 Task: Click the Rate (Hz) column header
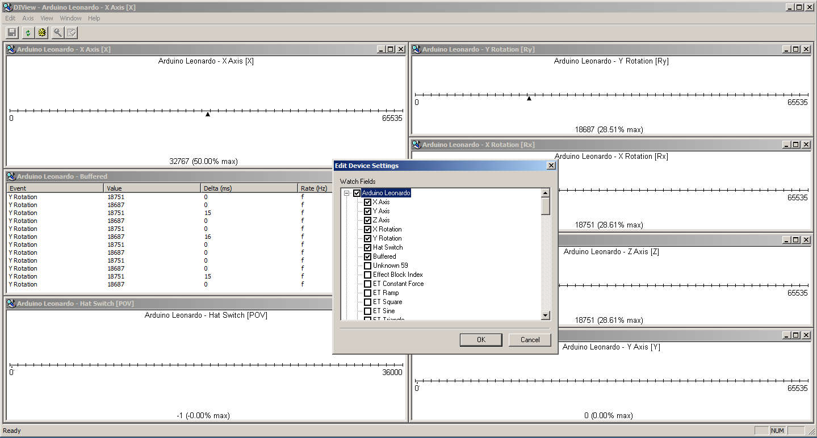click(316, 188)
